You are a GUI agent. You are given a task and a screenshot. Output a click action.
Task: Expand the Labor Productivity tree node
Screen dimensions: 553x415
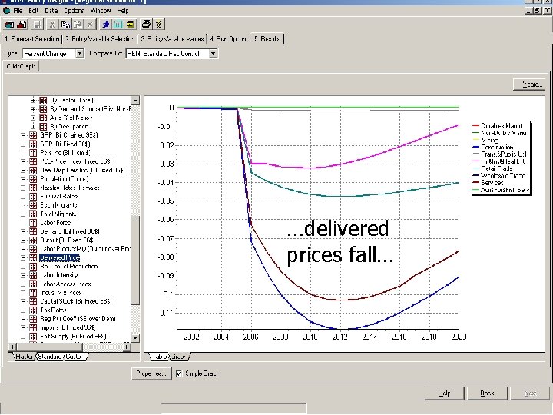coord(23,249)
